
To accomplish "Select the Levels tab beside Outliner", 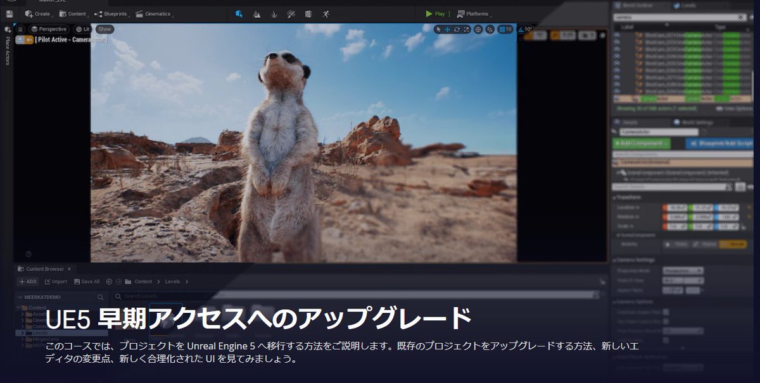I will [687, 5].
